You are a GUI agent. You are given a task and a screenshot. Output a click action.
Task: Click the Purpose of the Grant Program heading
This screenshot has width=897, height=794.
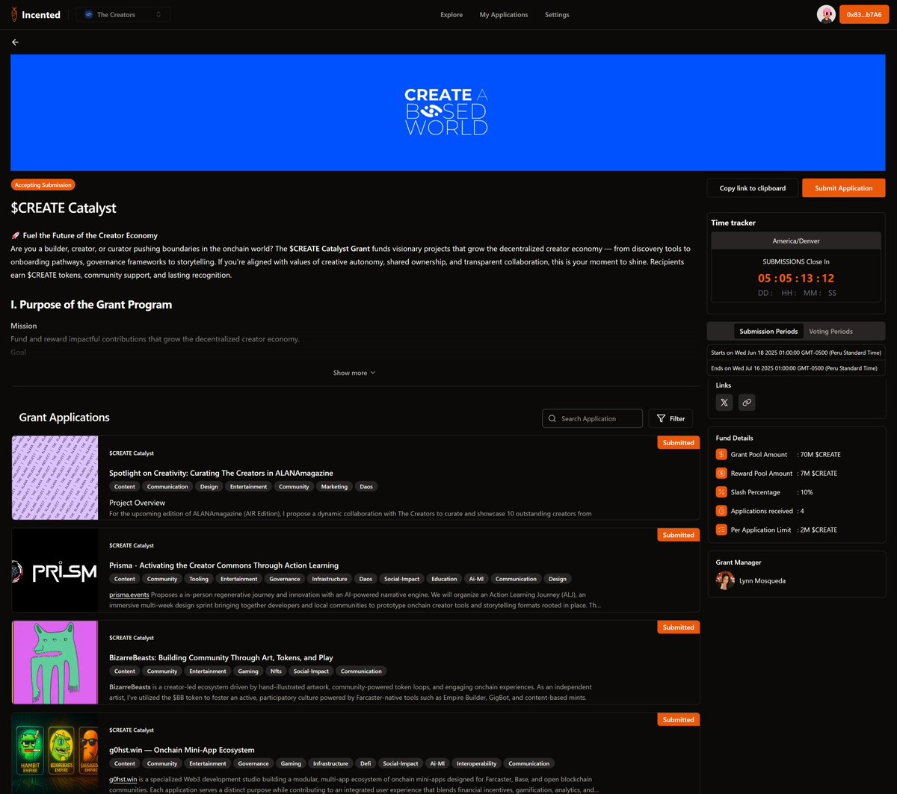point(91,305)
